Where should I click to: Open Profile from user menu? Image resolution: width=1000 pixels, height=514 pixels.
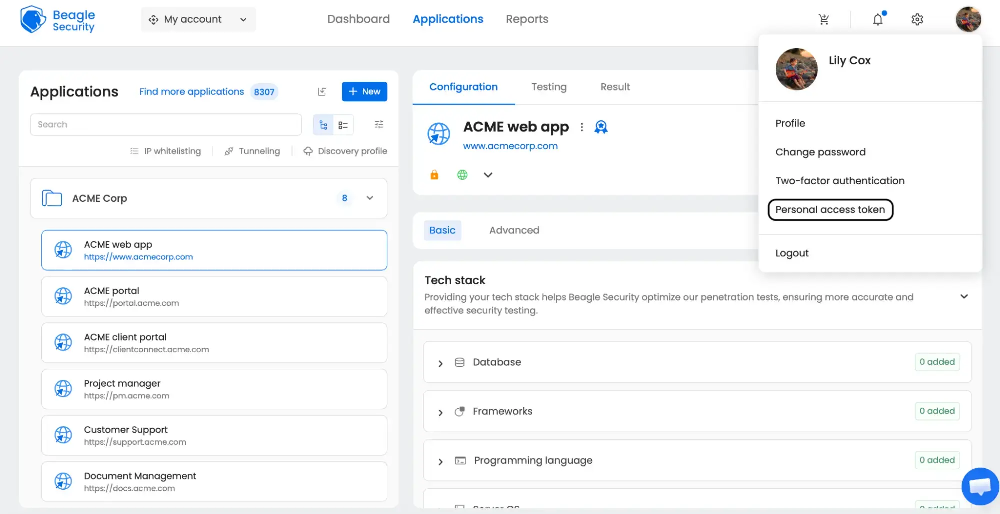click(790, 123)
